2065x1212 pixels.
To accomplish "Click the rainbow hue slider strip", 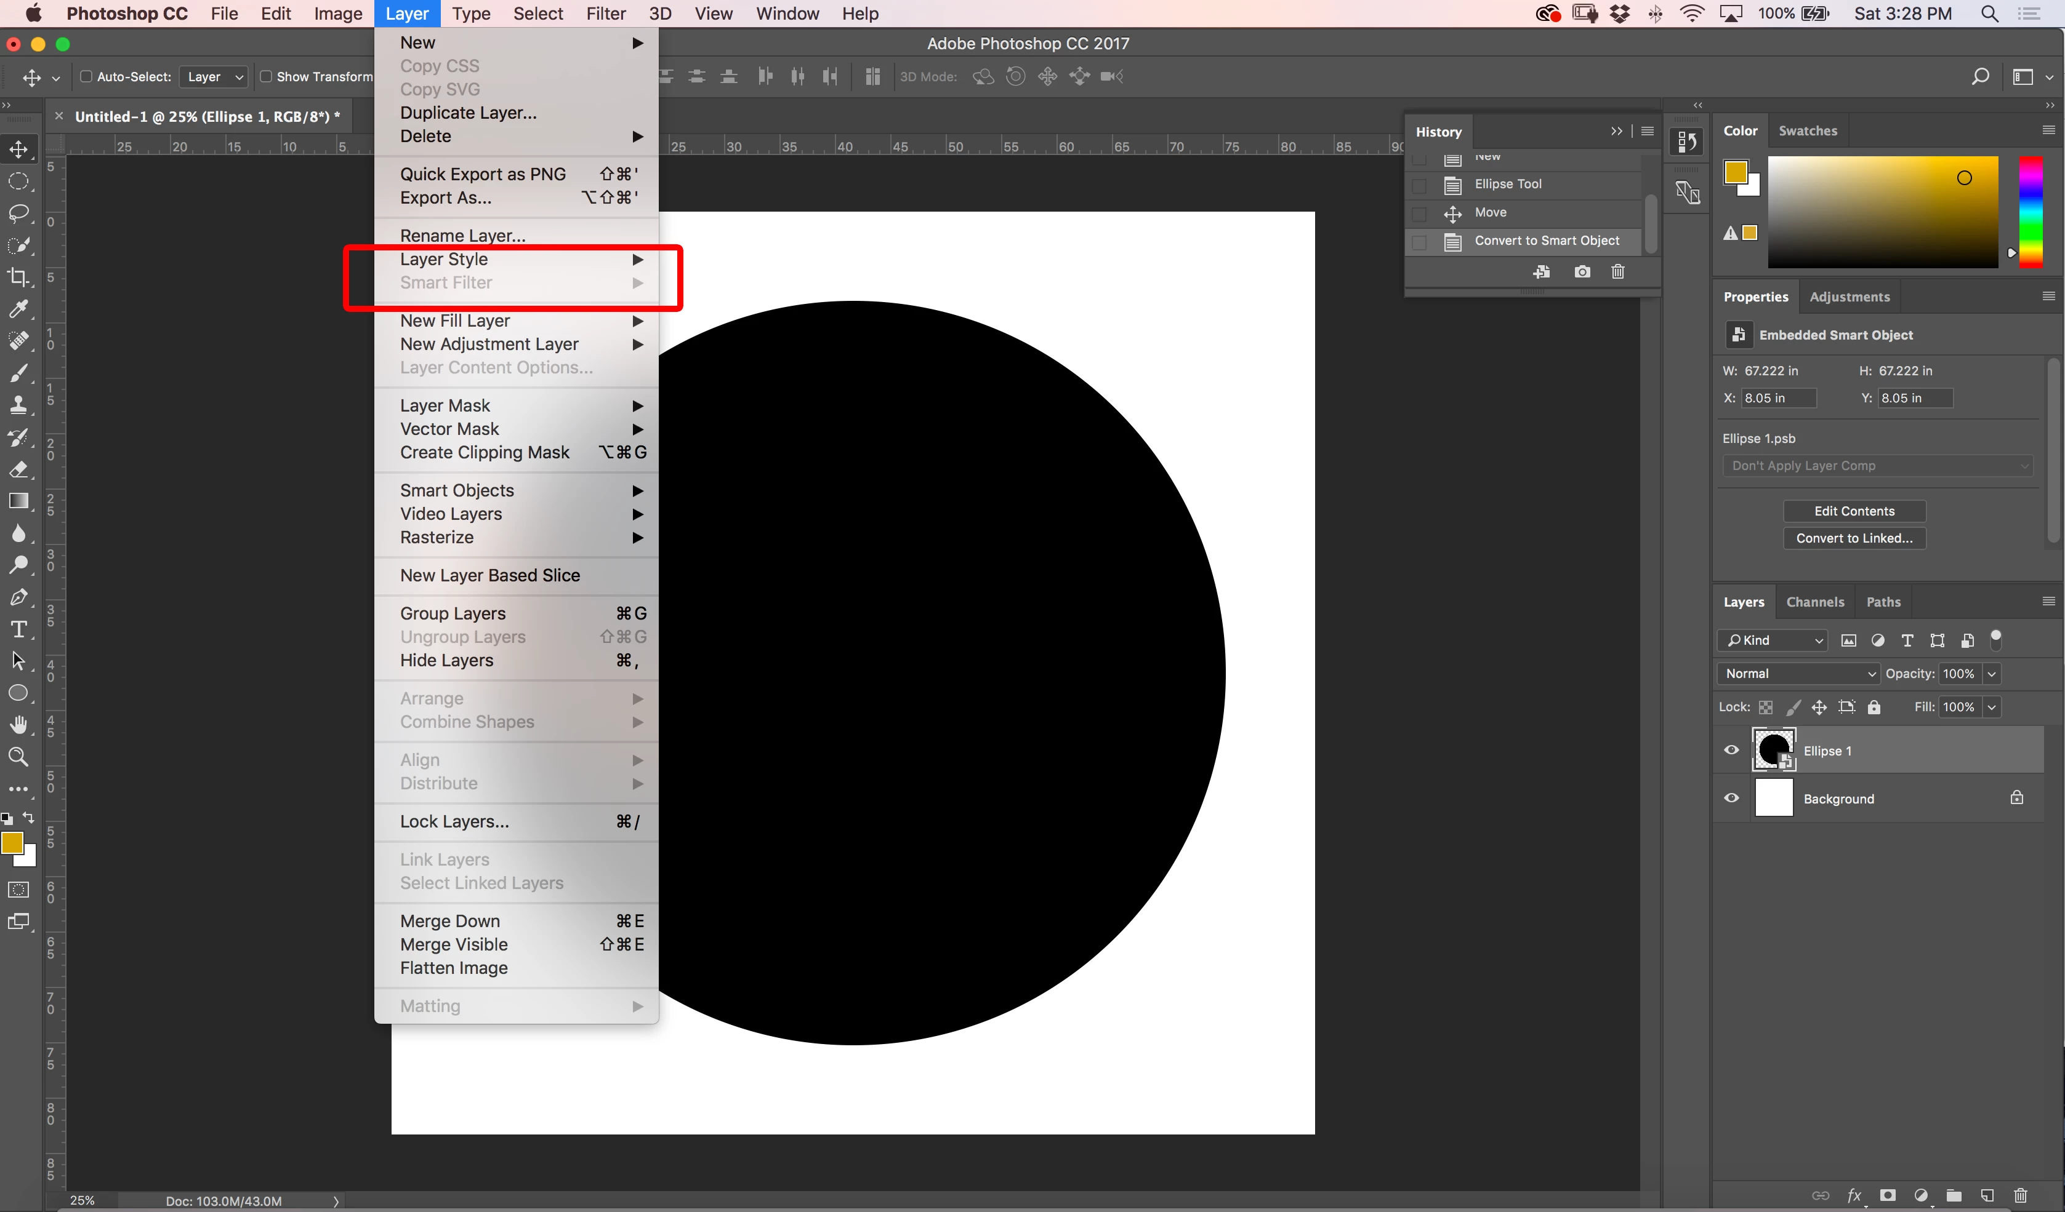I will click(2030, 211).
